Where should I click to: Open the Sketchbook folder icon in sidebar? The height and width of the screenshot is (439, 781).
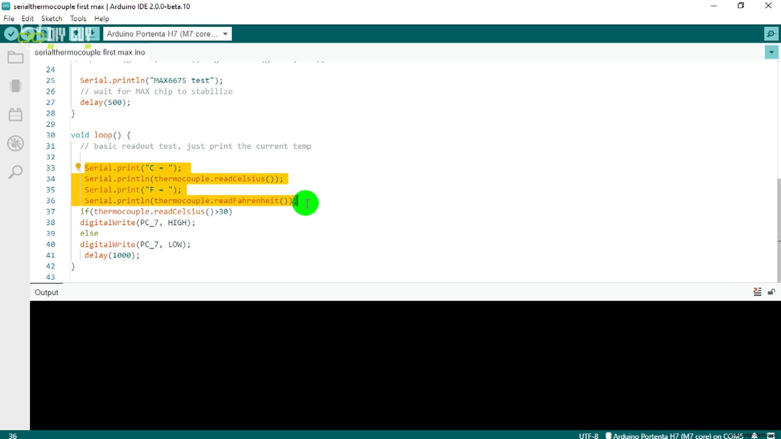[15, 57]
